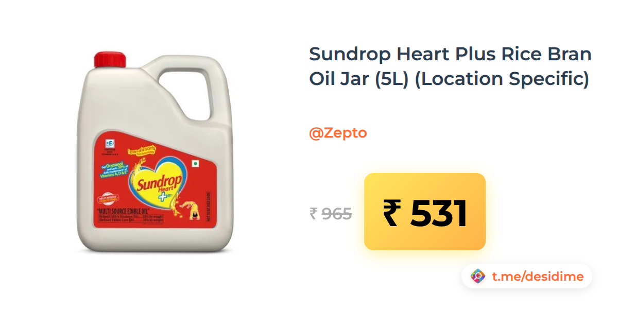Click the Sundrop Heart Plus product title
This screenshot has height=309, width=618.
[x=450, y=66]
